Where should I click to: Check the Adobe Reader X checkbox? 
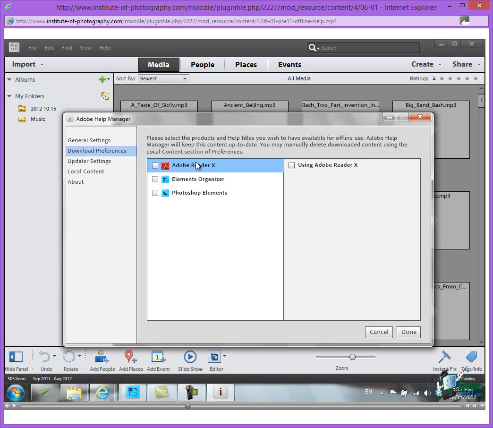155,166
